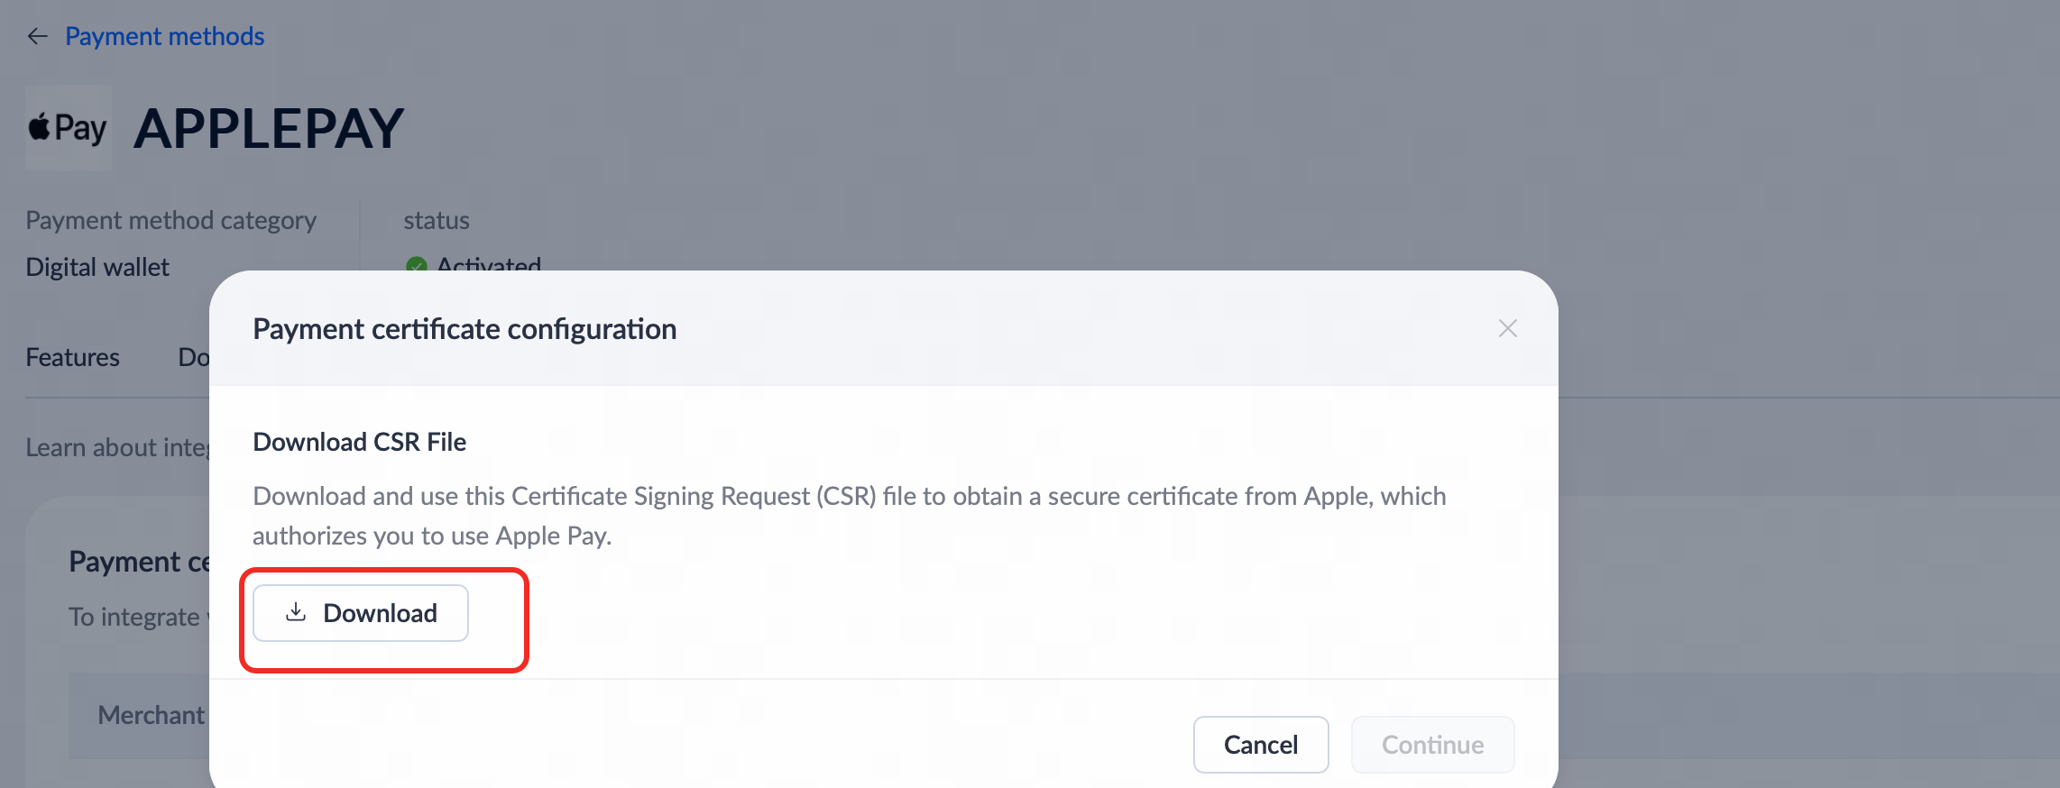Click the Learn about integration text
2060x788 pixels.
[x=117, y=447]
